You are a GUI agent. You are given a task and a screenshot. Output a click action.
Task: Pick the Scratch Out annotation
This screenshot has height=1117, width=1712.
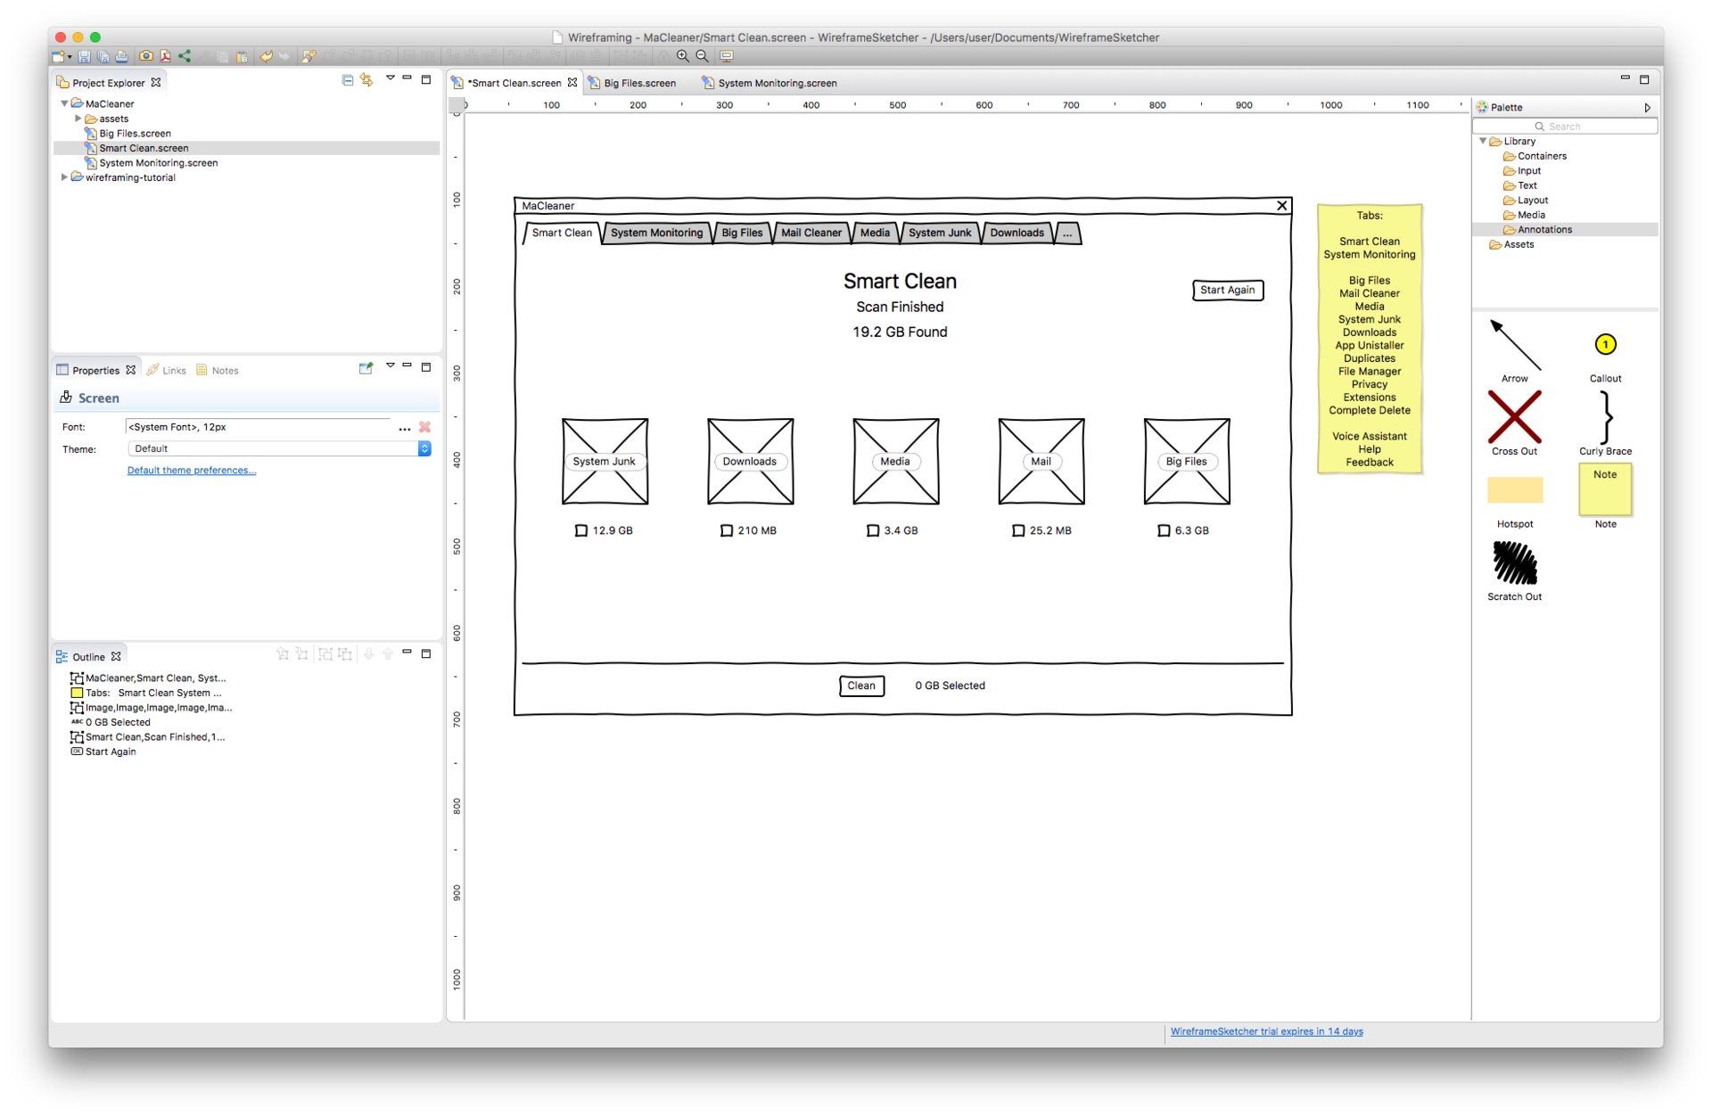(1514, 563)
